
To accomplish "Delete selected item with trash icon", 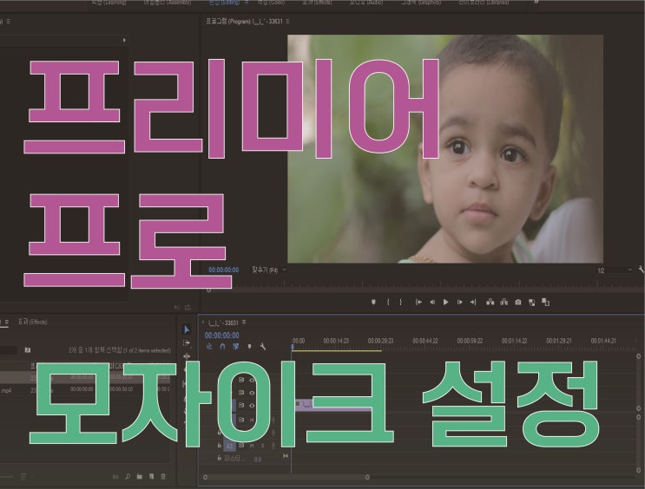I will click(x=163, y=477).
